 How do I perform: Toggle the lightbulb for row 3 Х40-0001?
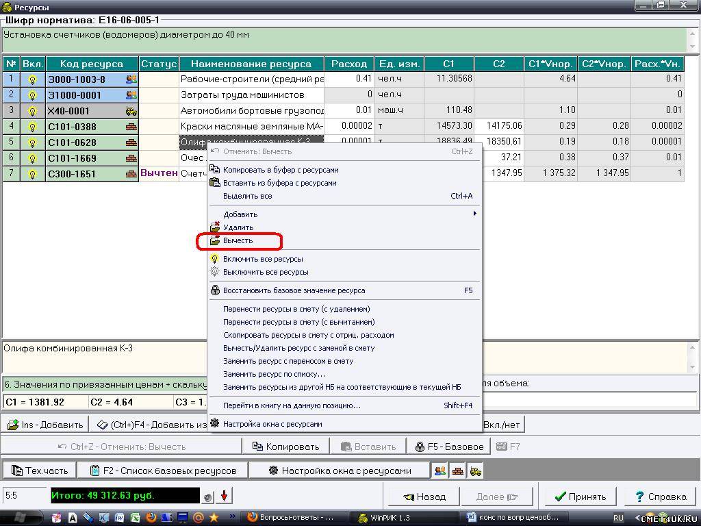click(31, 111)
